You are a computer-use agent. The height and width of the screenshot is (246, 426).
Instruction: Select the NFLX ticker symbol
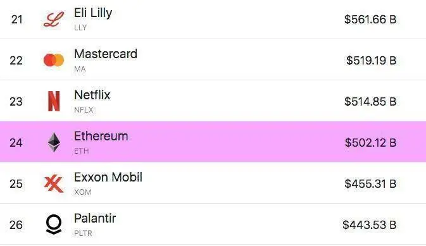[x=84, y=110]
